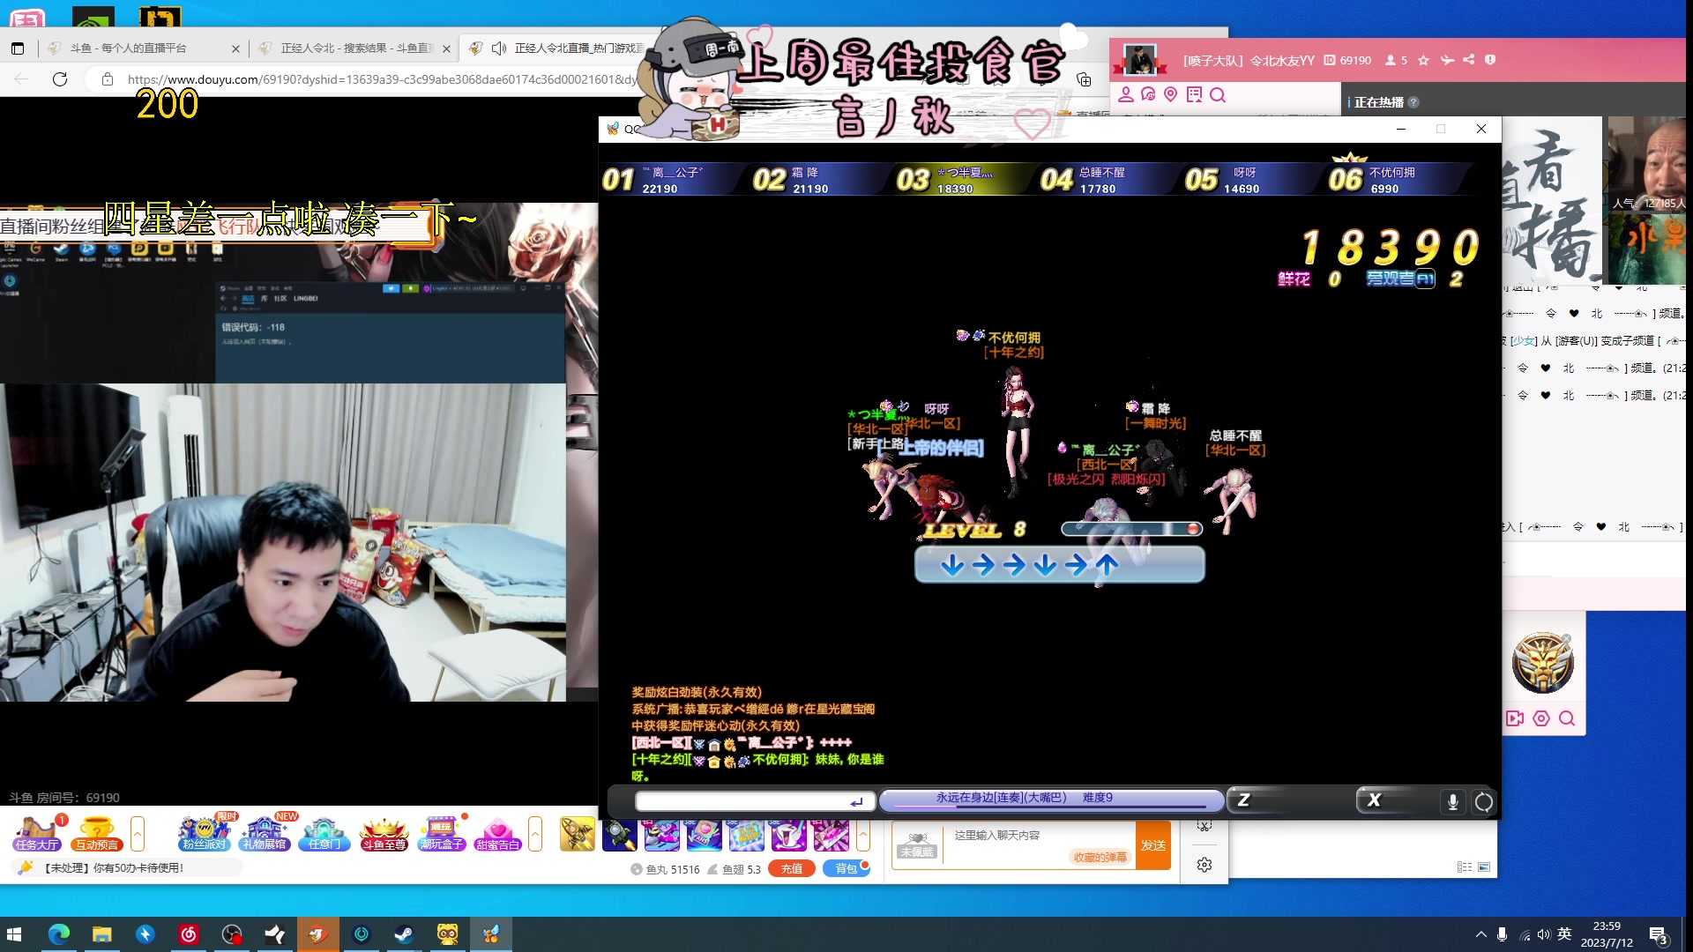The height and width of the screenshot is (952, 1693).
Task: Open the 斗鱼至尊 crown icon
Action: (384, 833)
